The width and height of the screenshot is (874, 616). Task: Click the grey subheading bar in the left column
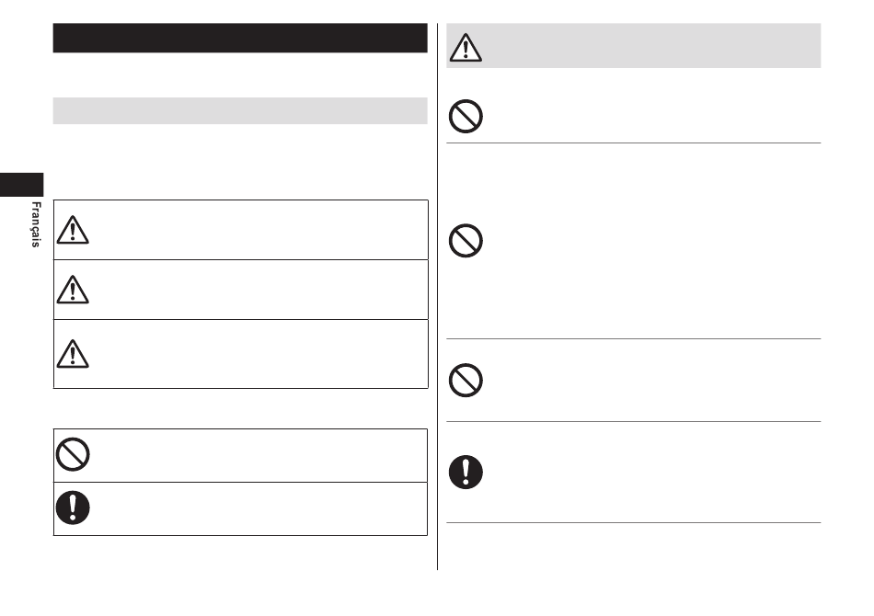pos(240,111)
